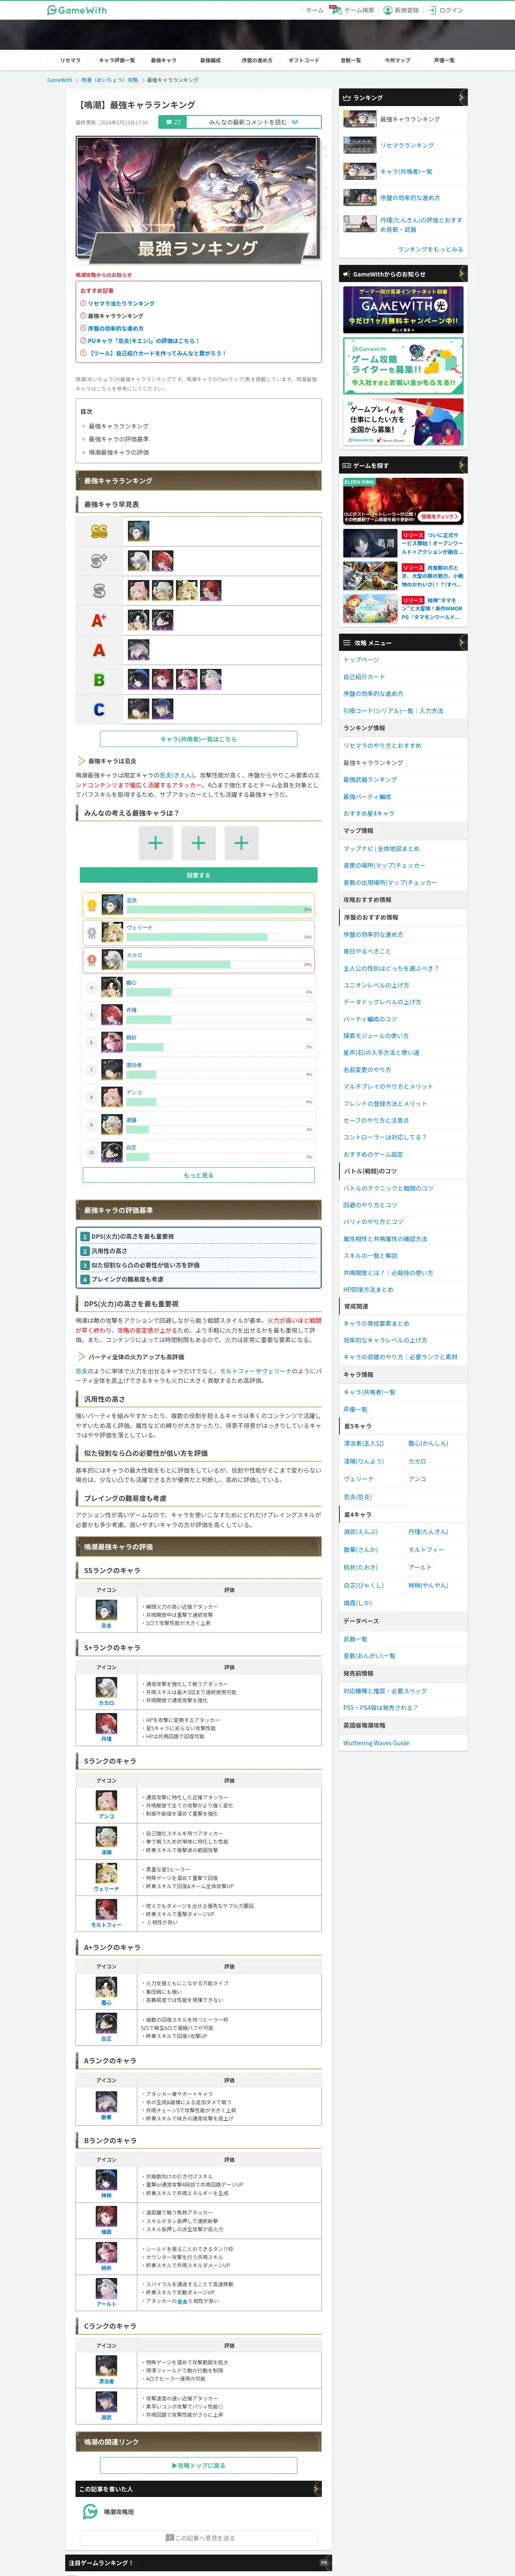Click 散華 icon in A rank table
The height and width of the screenshot is (2576, 515).
(x=106, y=2102)
